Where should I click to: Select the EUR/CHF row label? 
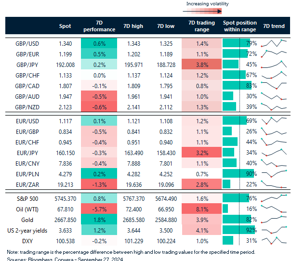pos(27,143)
